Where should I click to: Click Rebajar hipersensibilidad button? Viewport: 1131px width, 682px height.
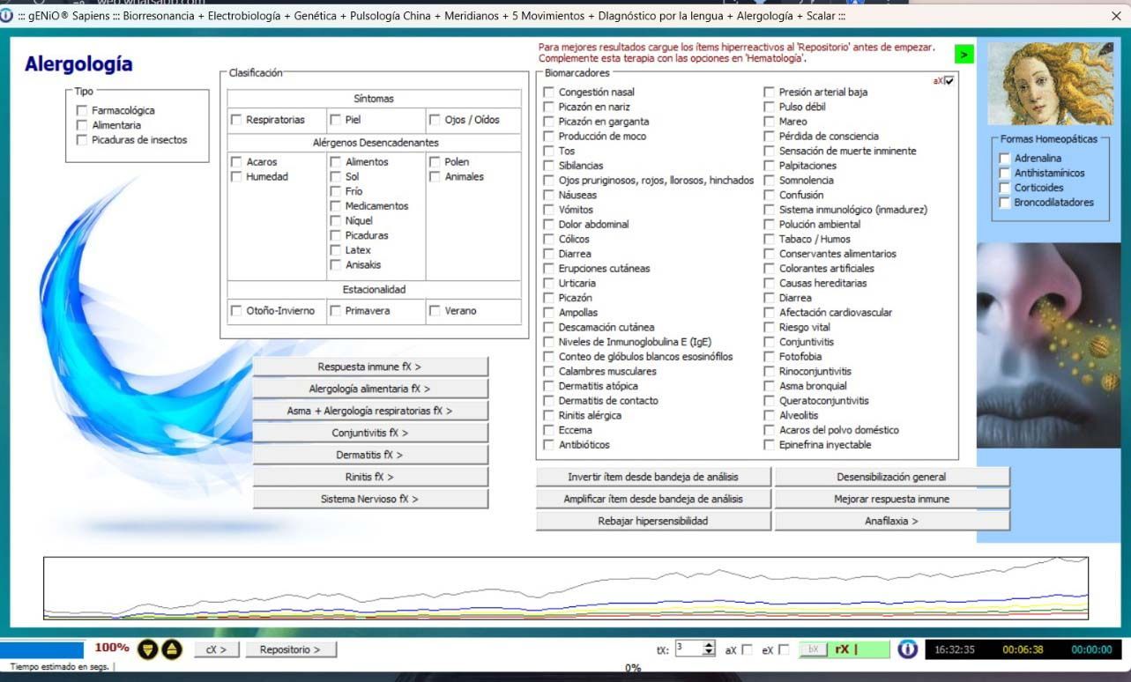point(653,521)
